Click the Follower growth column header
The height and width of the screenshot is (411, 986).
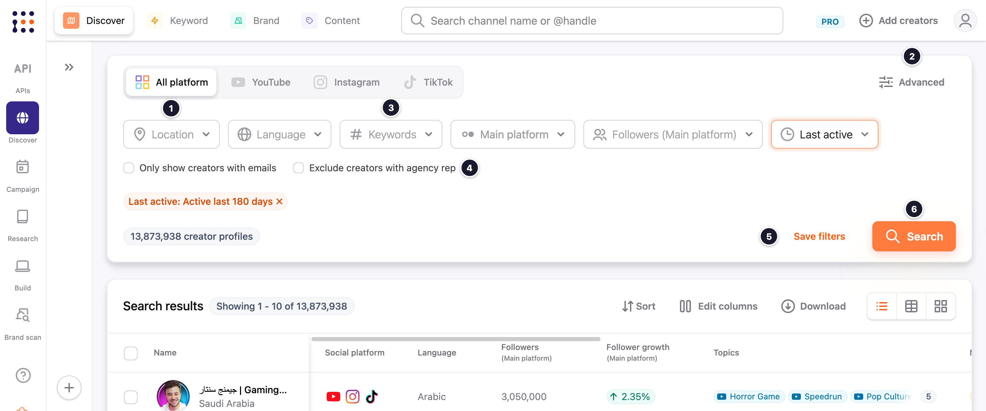coord(638,352)
